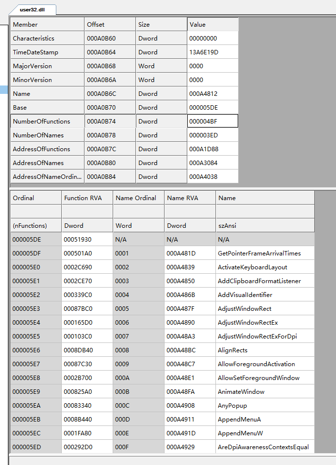
Task: Click the Name column header in the lower table
Action: point(265,198)
